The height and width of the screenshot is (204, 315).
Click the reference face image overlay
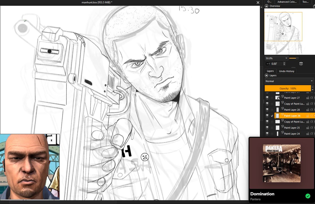[x=30, y=167]
